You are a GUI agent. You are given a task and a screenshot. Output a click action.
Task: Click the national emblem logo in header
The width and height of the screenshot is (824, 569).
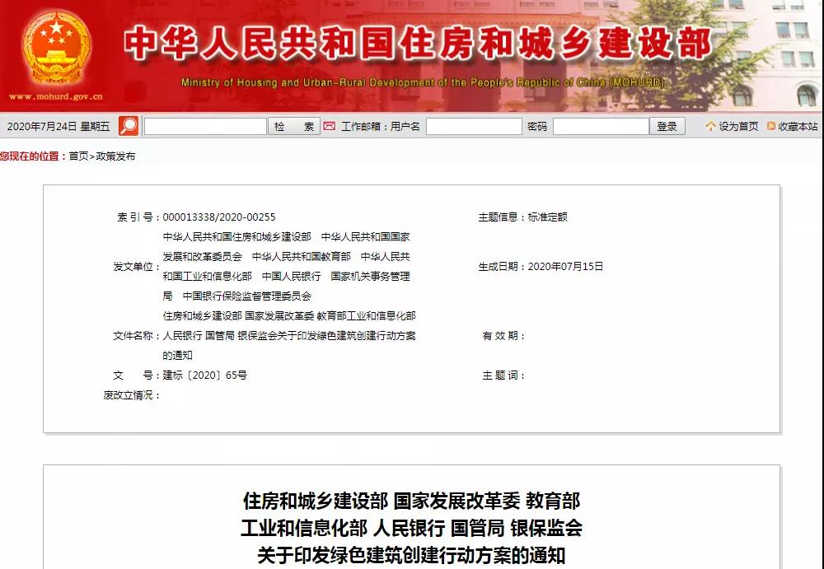coord(56,49)
